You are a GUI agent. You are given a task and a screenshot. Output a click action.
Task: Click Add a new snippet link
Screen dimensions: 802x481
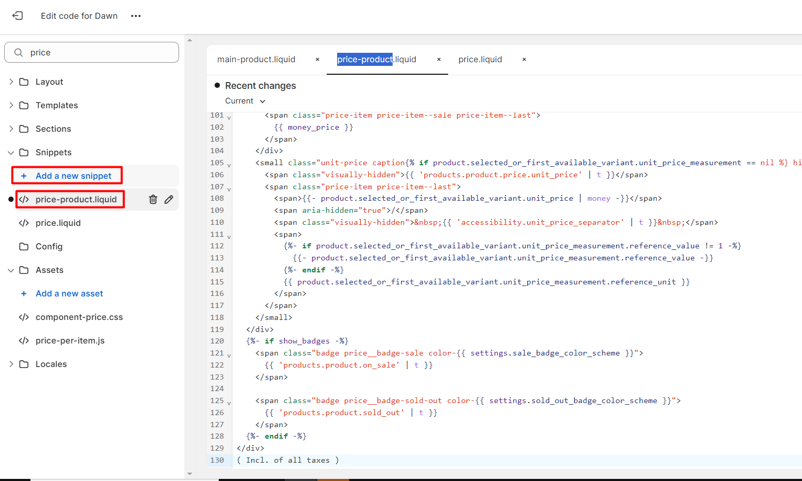(x=73, y=176)
